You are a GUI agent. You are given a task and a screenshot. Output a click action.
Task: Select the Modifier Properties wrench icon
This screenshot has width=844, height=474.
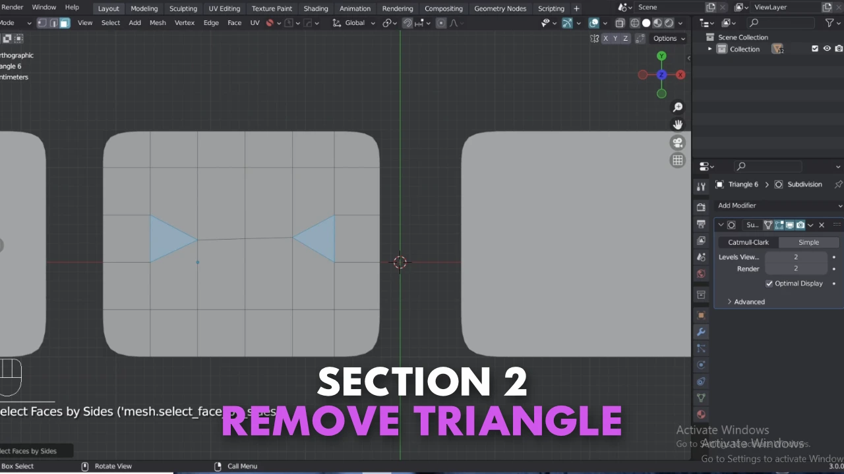tap(701, 331)
